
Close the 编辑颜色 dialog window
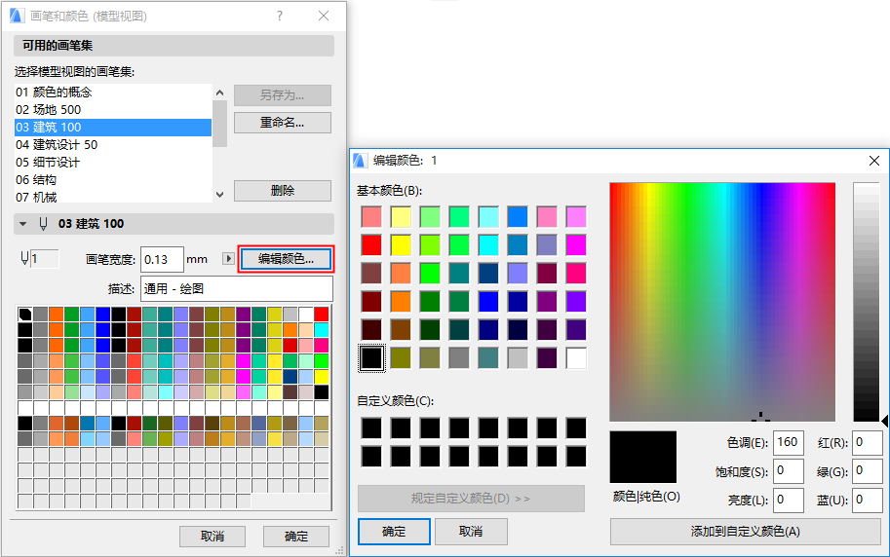click(873, 161)
